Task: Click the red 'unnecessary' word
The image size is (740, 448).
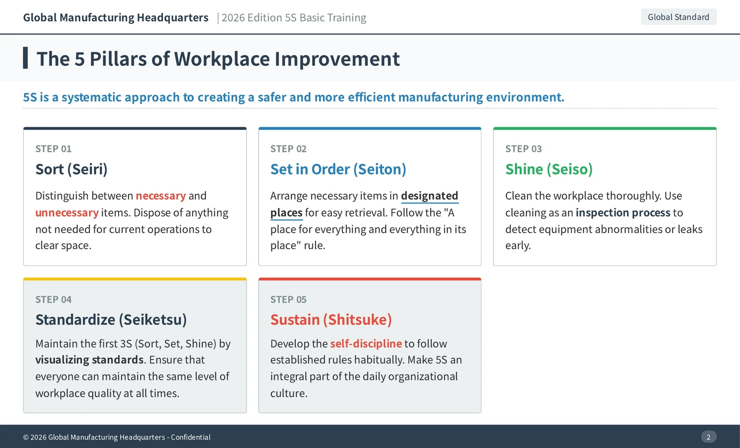Action: tap(67, 213)
